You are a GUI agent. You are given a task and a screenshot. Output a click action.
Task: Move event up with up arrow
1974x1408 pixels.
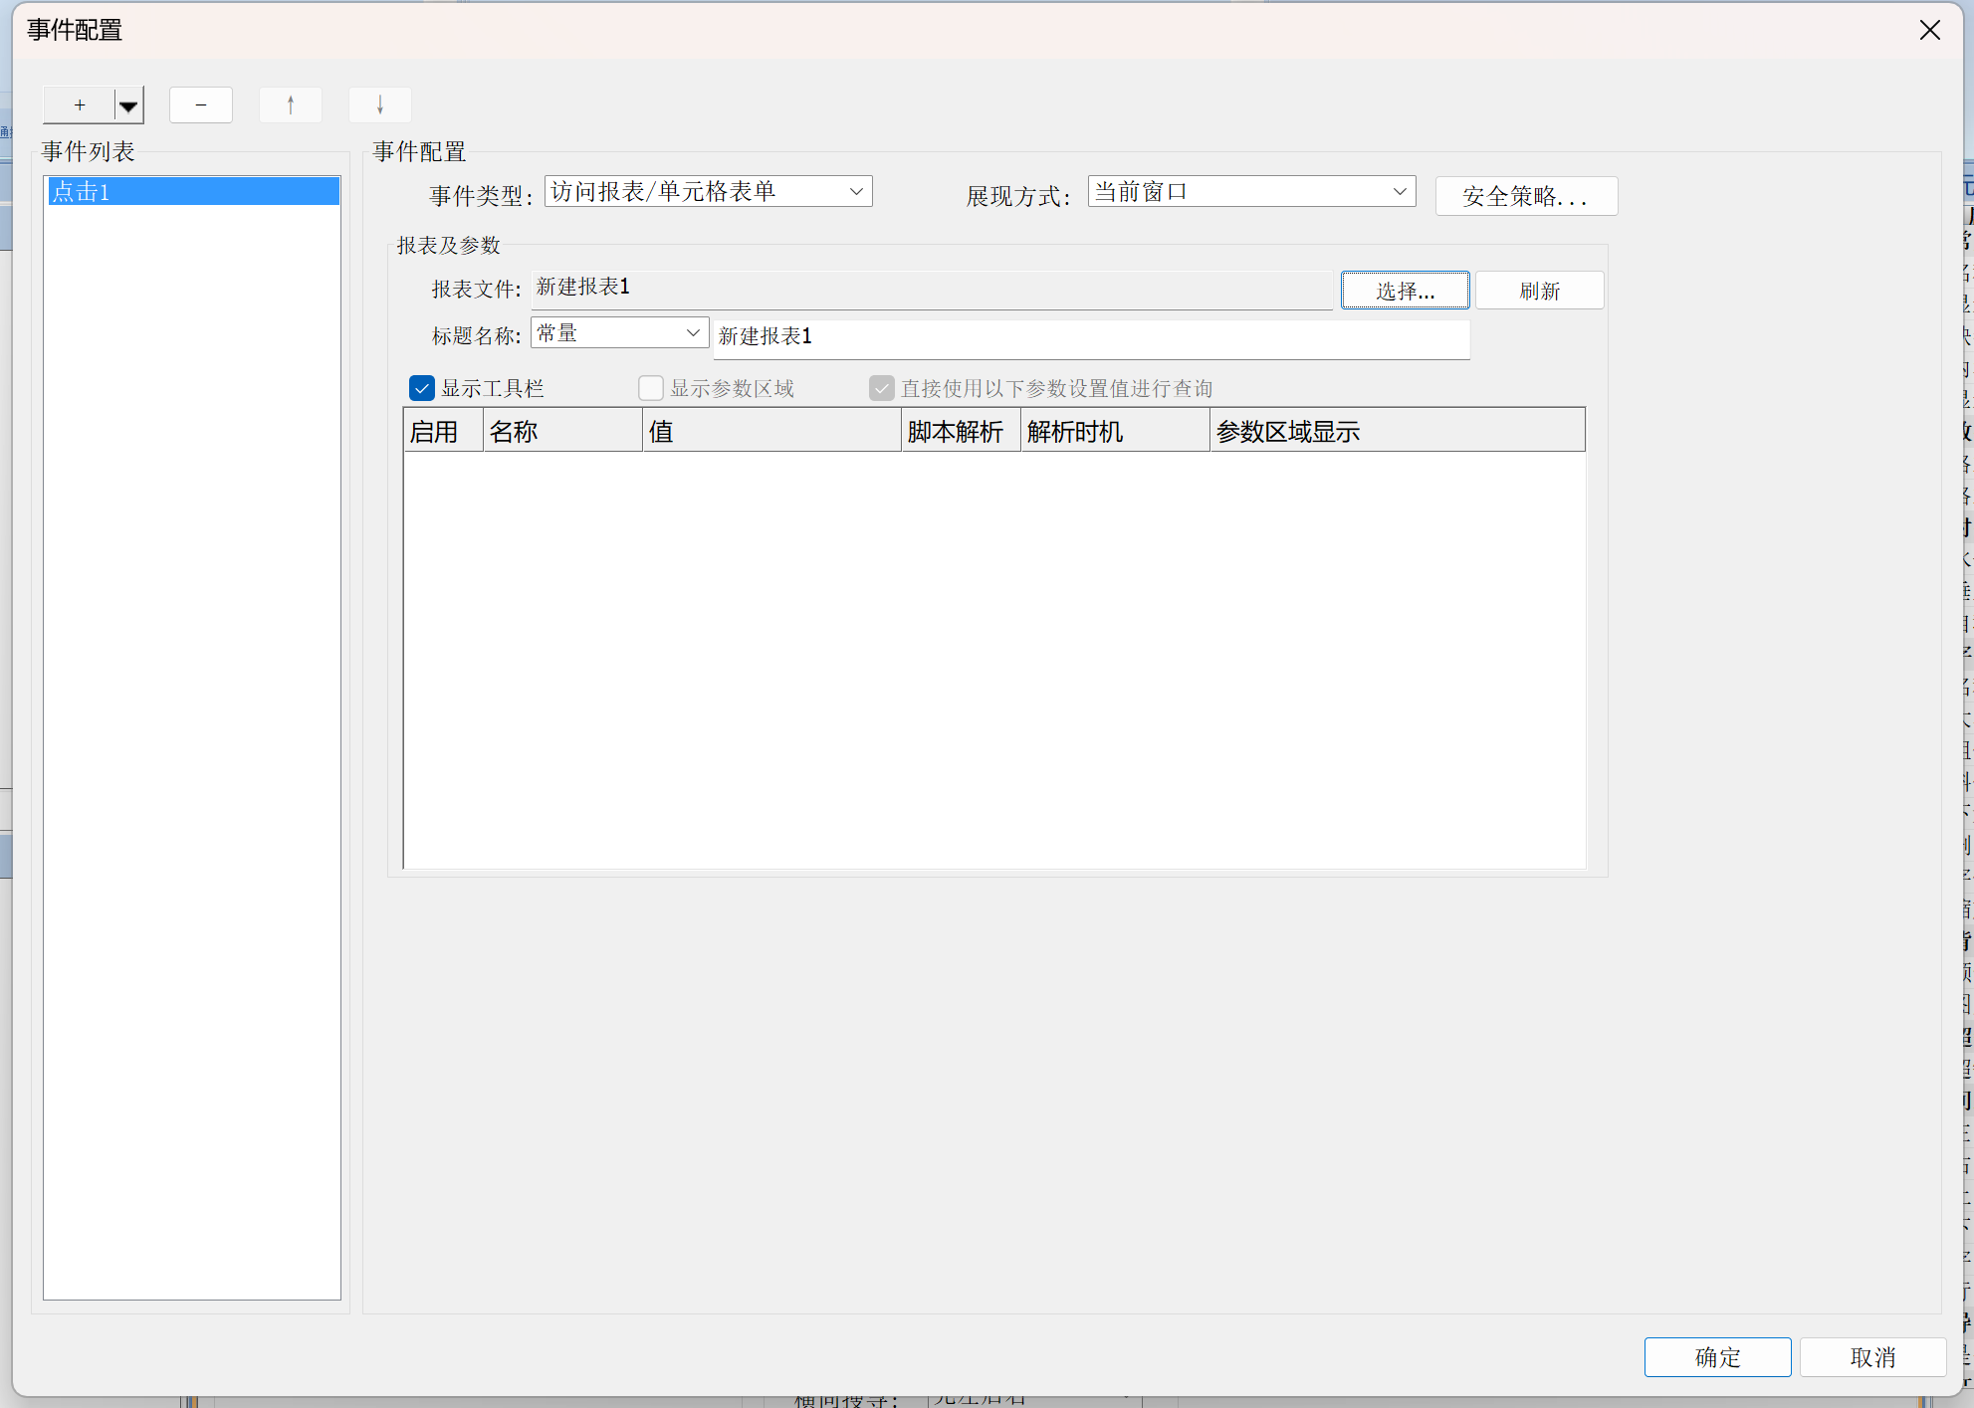[291, 105]
